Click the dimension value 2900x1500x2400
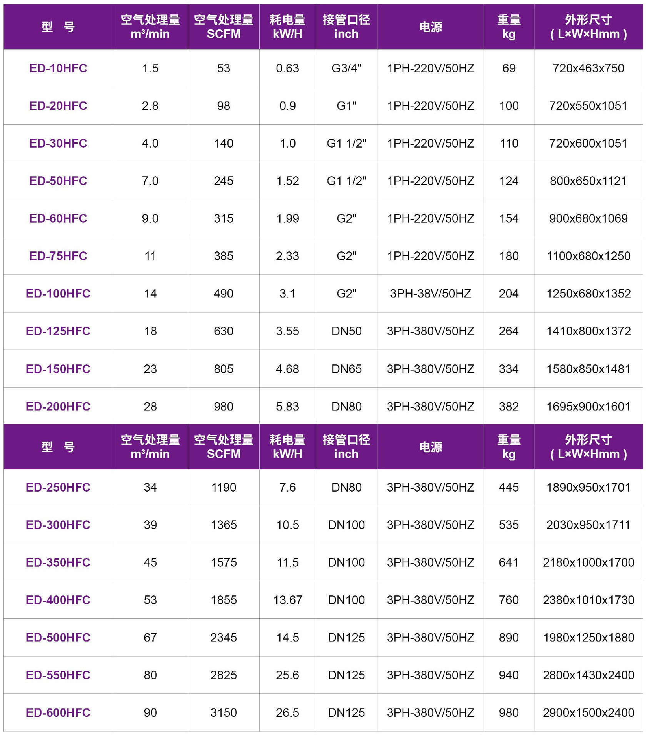Image resolution: width=646 pixels, height=738 pixels. click(x=588, y=713)
